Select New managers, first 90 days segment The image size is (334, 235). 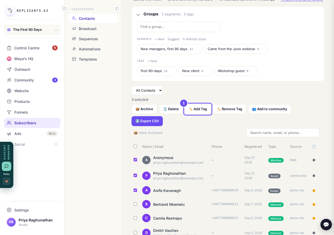coord(169,49)
